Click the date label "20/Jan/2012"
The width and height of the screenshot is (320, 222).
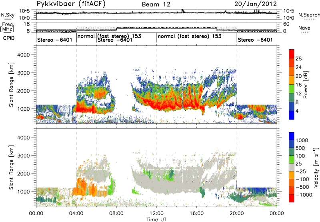coord(256,4)
